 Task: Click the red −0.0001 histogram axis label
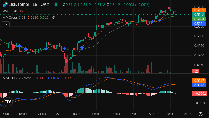(x=200, y=94)
